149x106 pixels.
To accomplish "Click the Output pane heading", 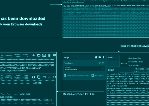I will click(111, 70).
